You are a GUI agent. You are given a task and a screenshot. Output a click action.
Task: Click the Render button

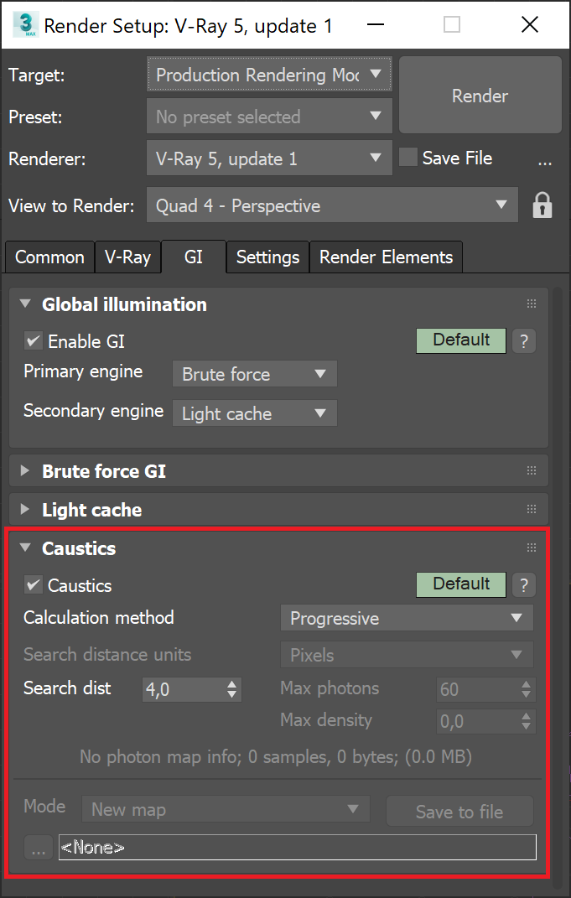(480, 96)
